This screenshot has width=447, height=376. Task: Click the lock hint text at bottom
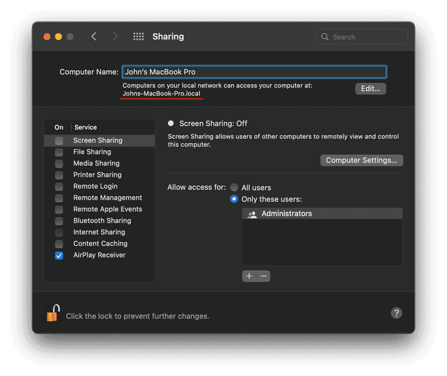pyautogui.click(x=138, y=316)
